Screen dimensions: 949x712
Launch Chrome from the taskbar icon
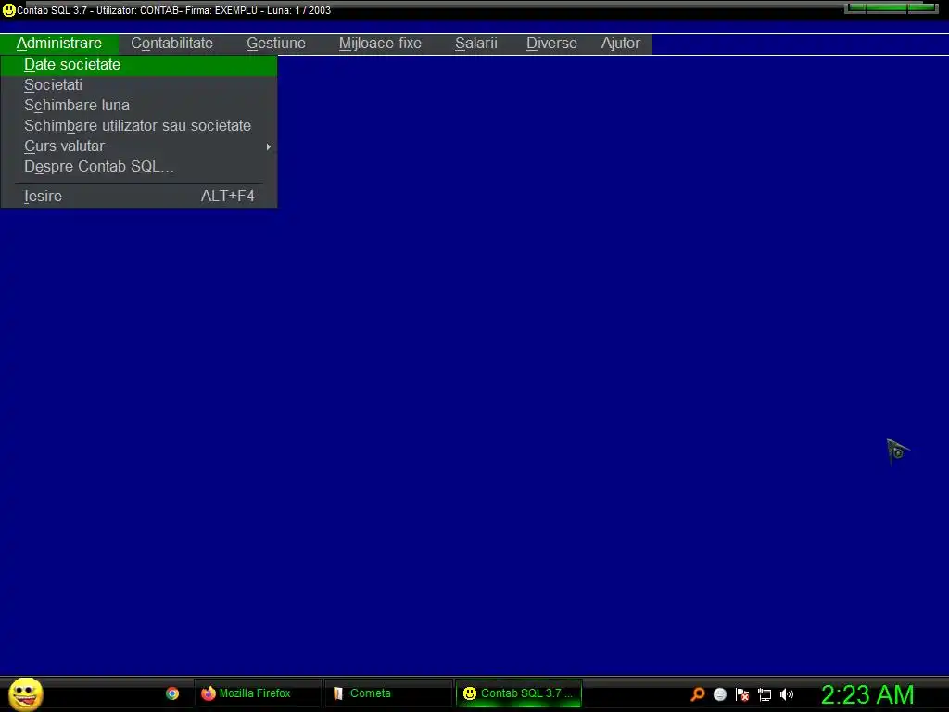(x=172, y=693)
